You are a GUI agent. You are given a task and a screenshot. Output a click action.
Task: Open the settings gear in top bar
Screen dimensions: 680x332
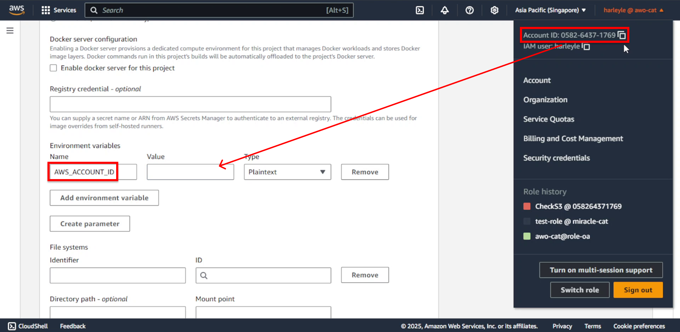click(494, 10)
